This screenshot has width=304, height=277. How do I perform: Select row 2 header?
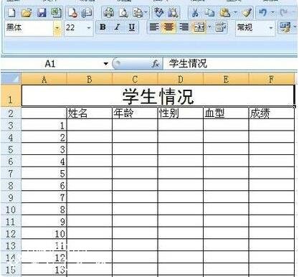tap(11, 113)
